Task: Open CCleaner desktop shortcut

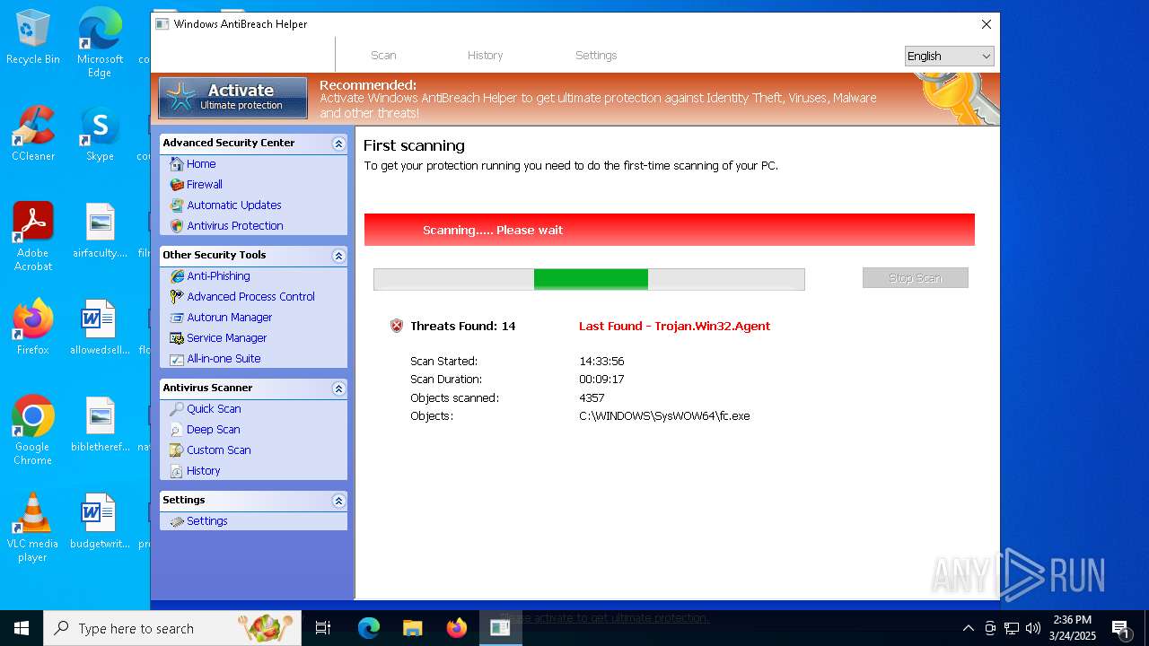Action: [33, 135]
